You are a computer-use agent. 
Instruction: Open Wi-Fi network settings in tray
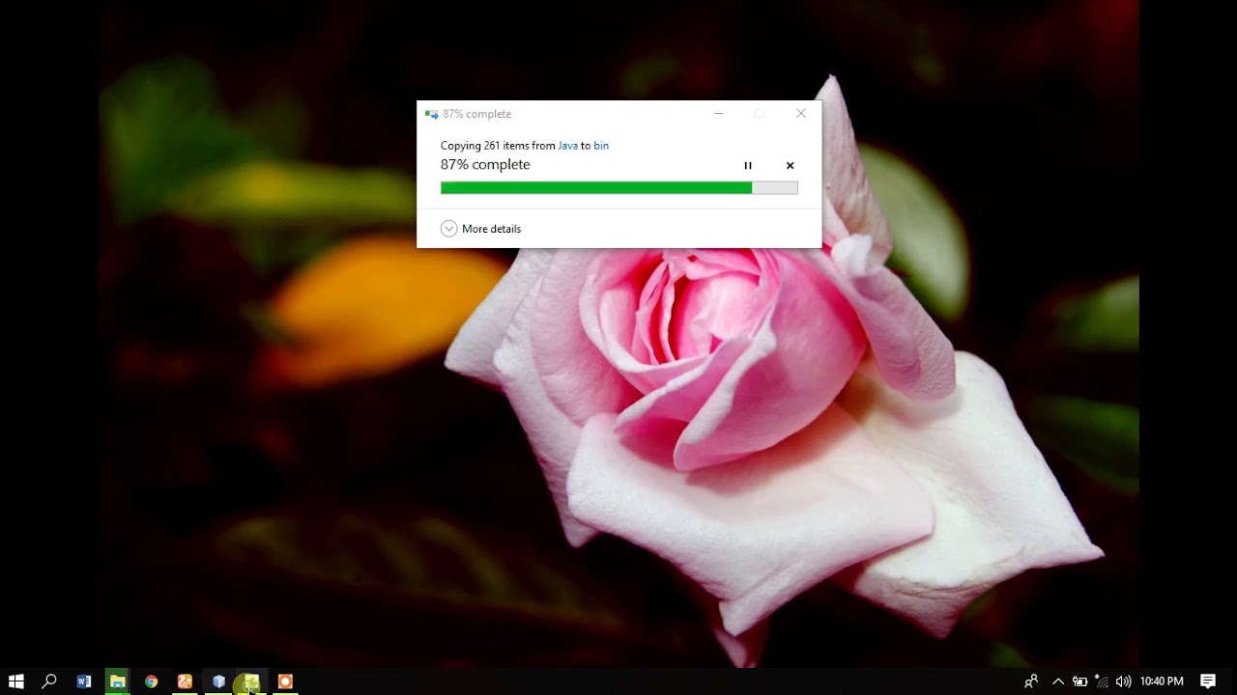(x=1102, y=681)
